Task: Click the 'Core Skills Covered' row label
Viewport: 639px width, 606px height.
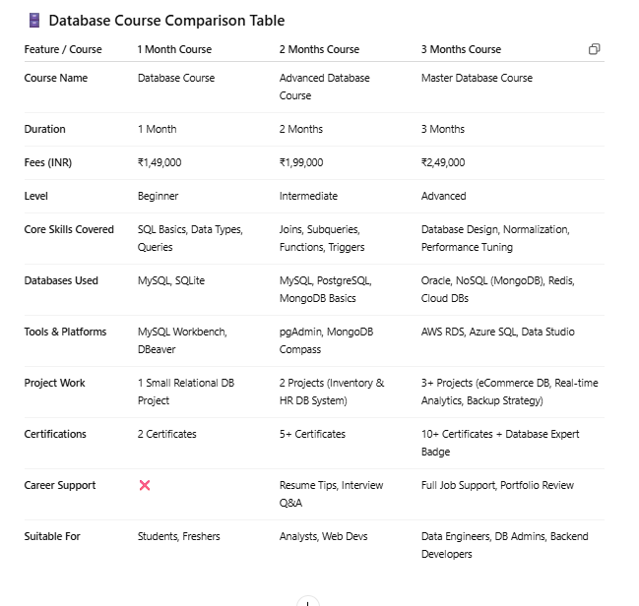Action: pos(69,229)
